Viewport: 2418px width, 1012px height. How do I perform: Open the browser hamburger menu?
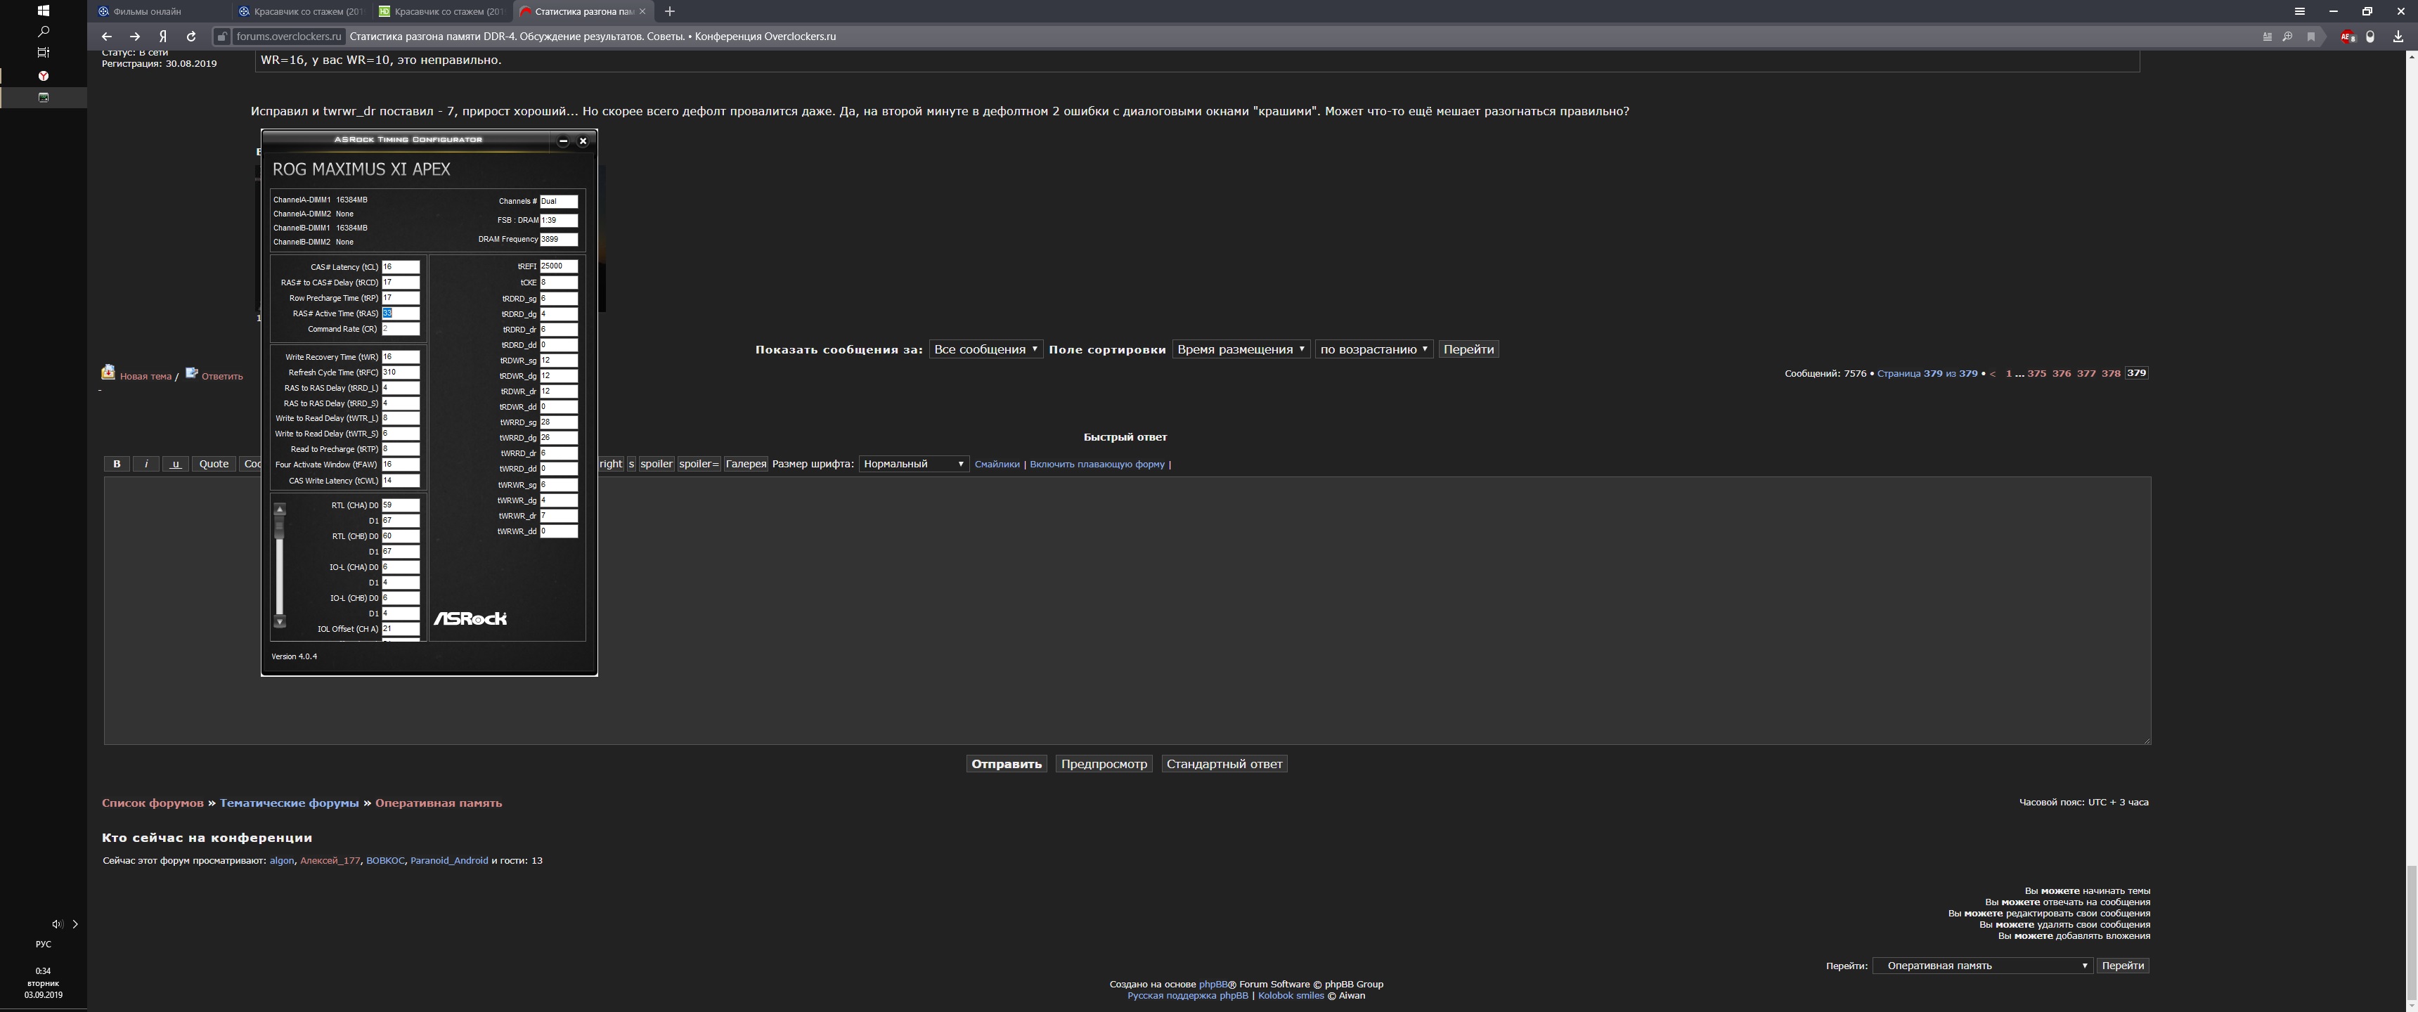pos(2300,11)
